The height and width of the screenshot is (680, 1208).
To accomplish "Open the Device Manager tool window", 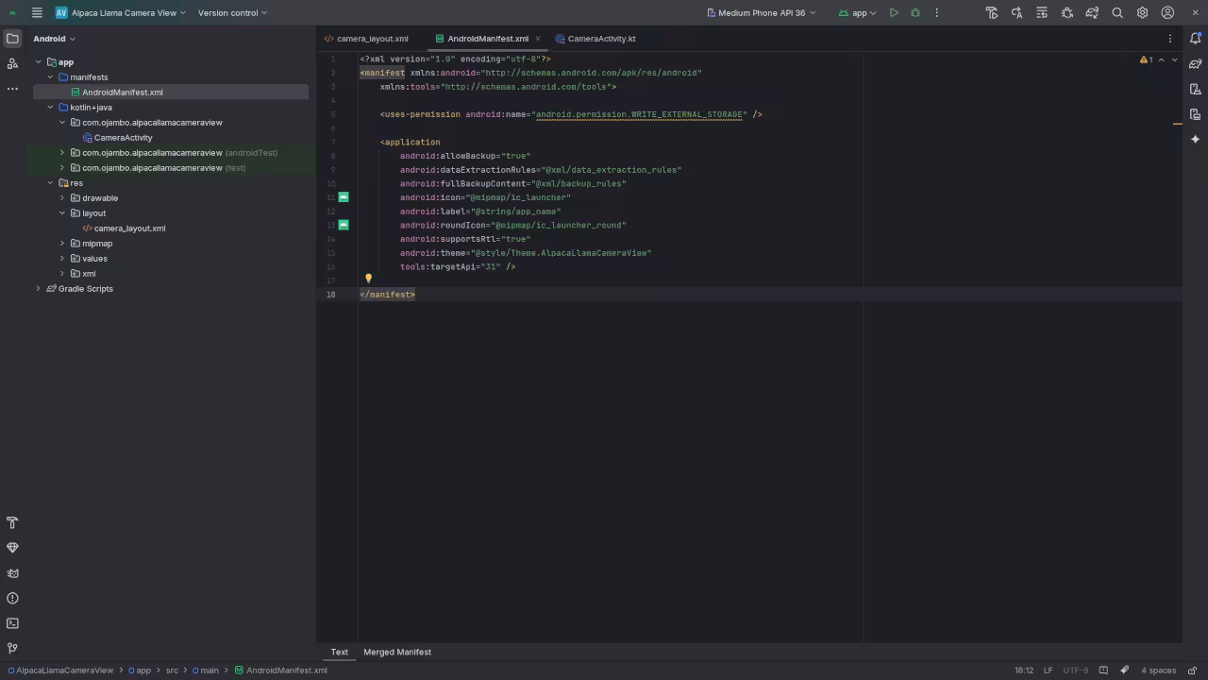I will 1195,89.
